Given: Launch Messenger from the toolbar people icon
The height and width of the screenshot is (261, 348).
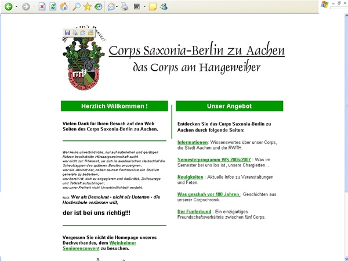Looking at the screenshot, I should click(164, 6).
